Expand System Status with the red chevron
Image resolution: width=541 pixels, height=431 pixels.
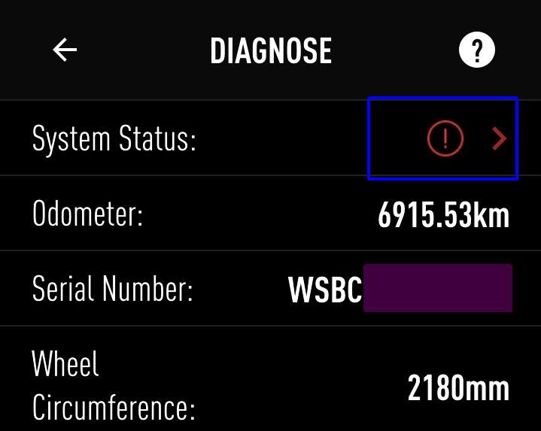(x=499, y=138)
